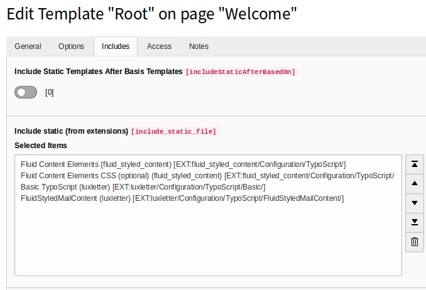Click the [include_static_file] field name tag
This screenshot has width=426, height=290.
point(174,131)
